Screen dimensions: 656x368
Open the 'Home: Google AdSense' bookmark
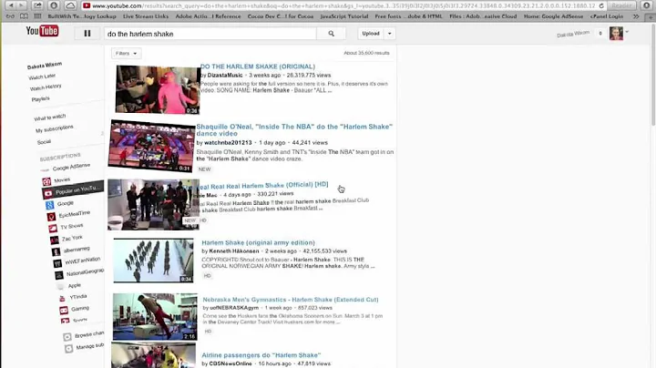point(553,16)
